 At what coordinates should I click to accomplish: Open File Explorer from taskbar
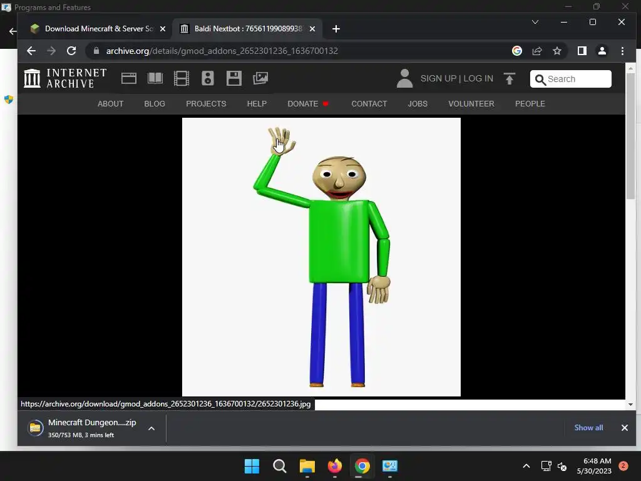[307, 466]
